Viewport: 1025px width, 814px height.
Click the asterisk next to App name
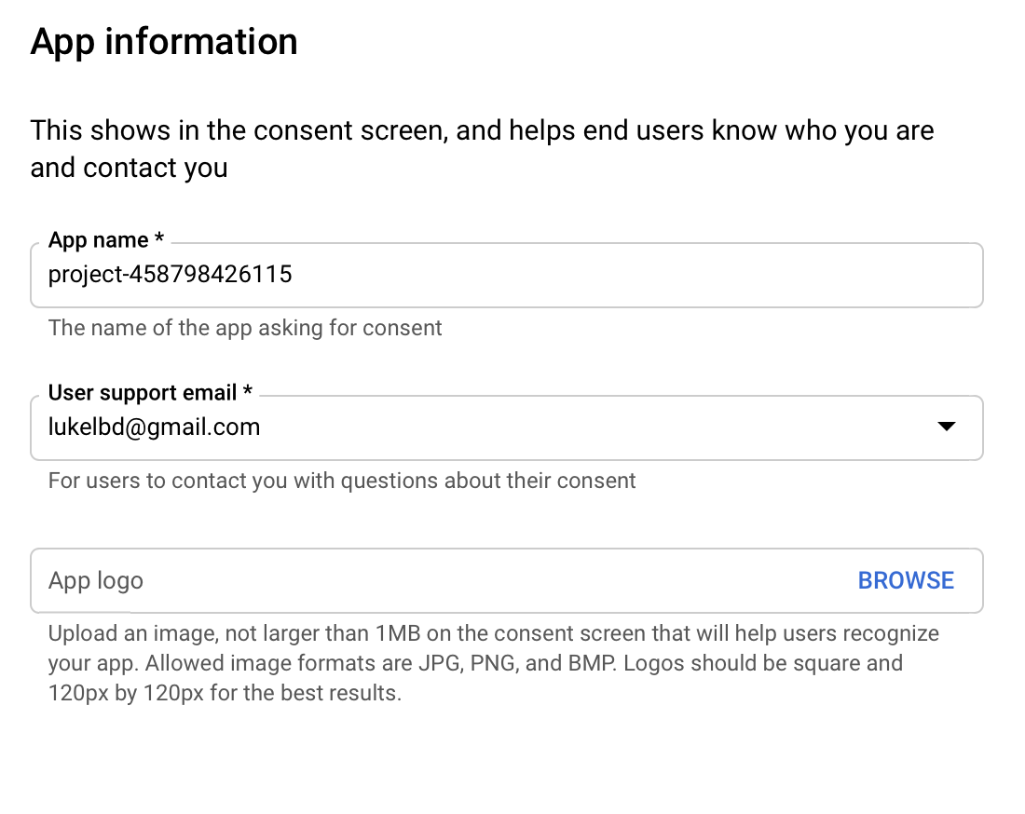click(157, 239)
